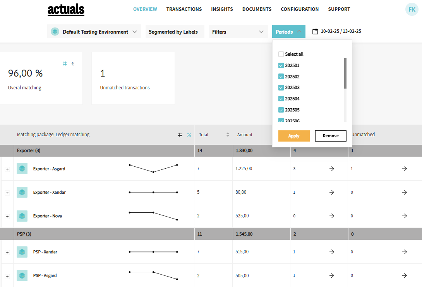Uncheck period 202505

281,110
